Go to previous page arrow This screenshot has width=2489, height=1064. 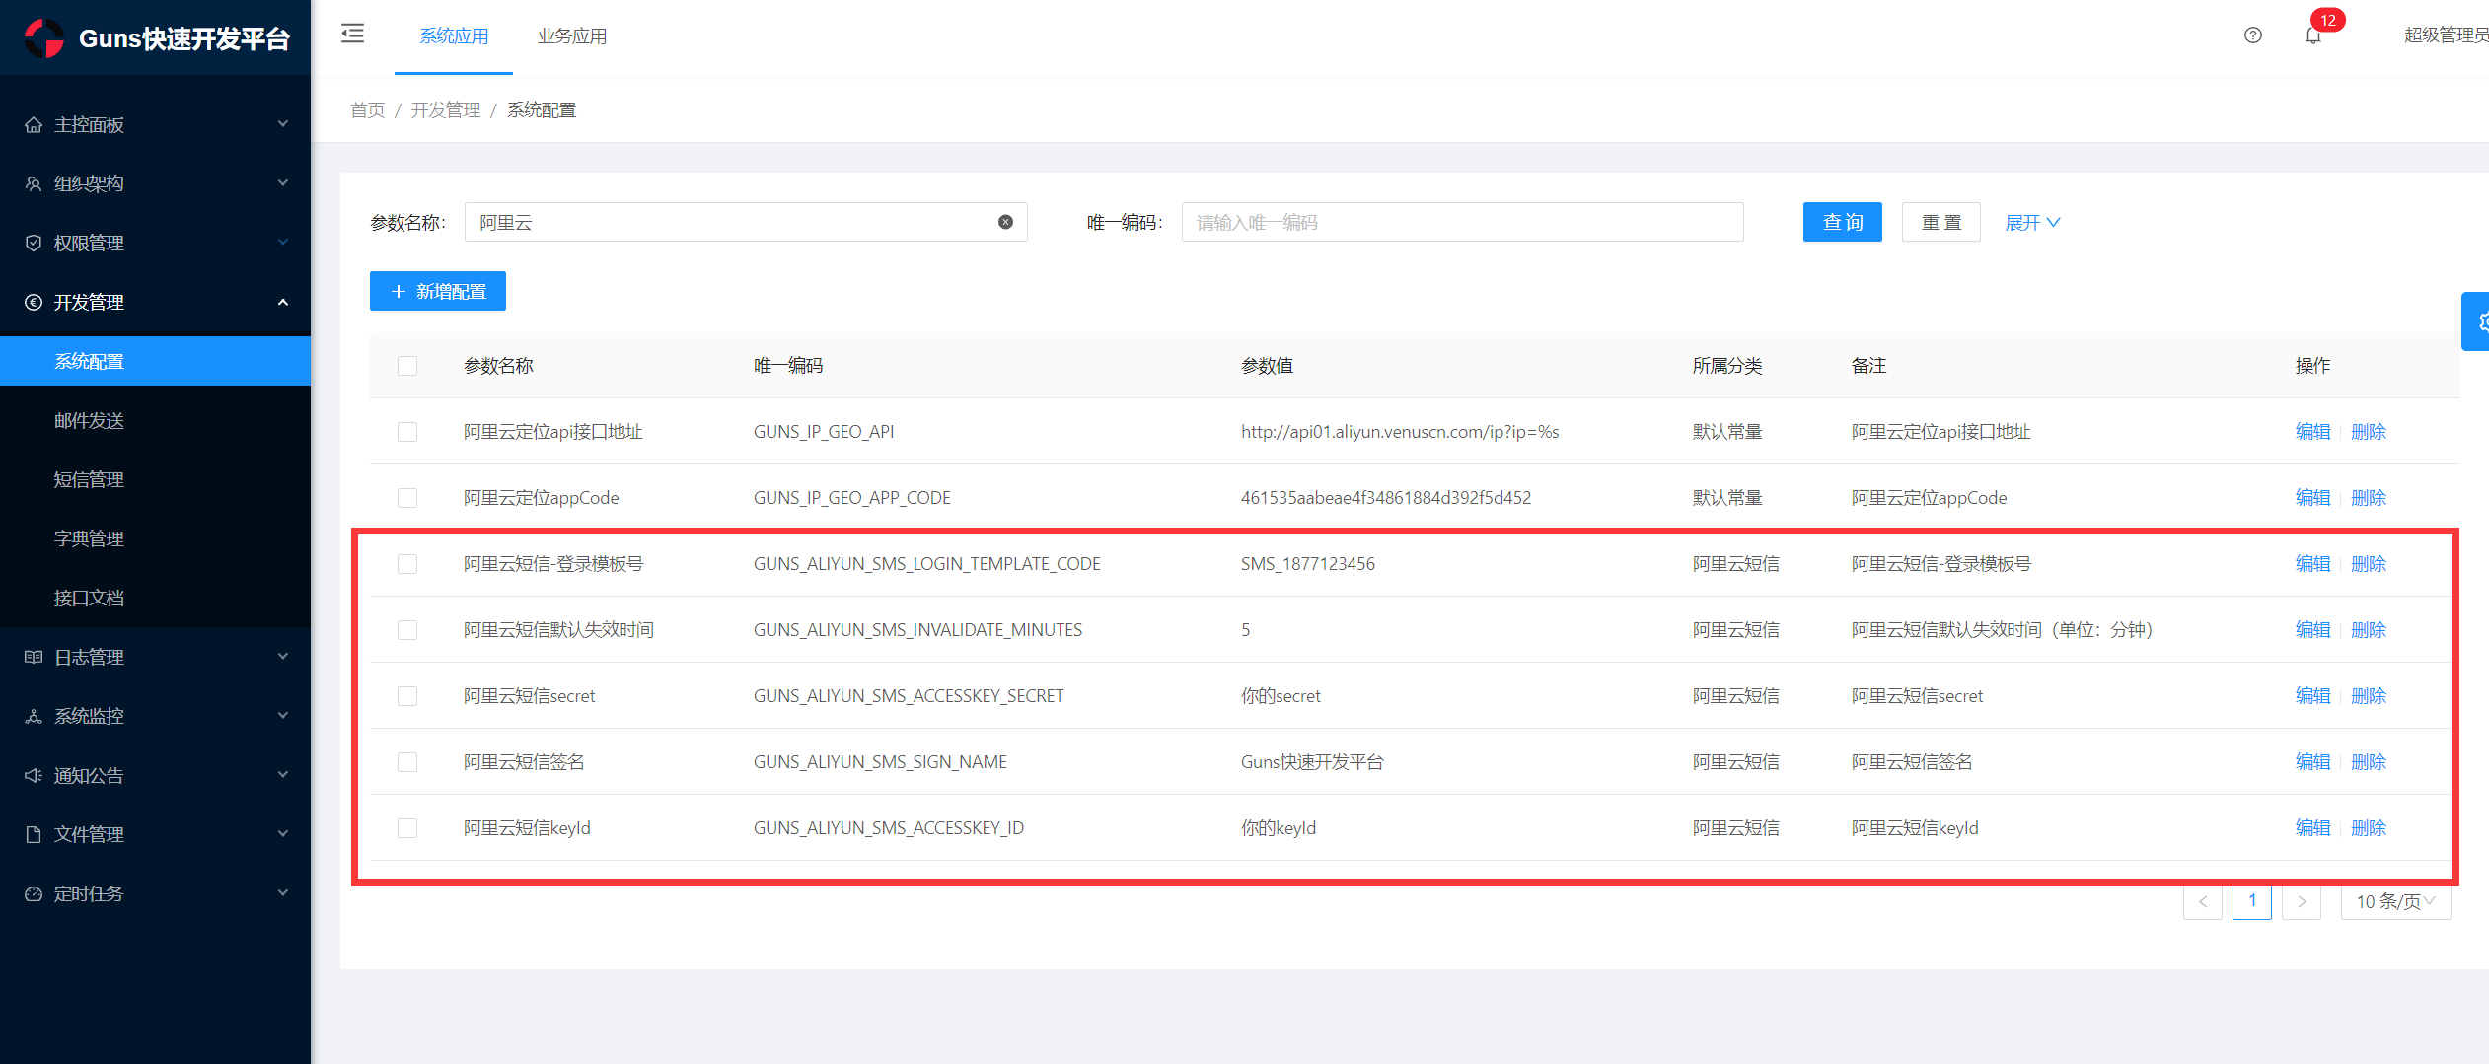2203,901
